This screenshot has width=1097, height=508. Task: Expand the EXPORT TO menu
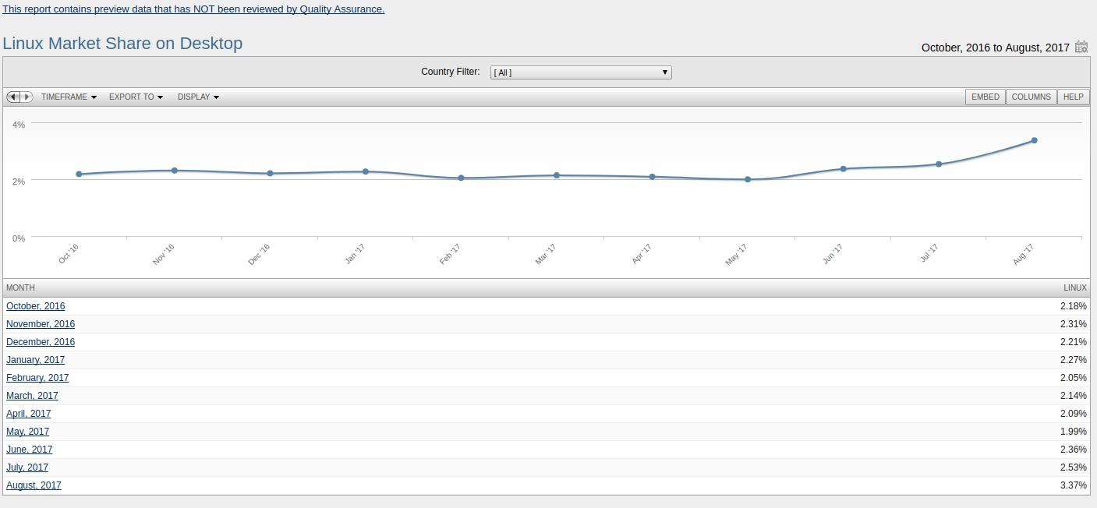coord(136,97)
